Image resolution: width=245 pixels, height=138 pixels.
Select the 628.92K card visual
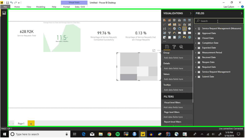(x=27, y=33)
